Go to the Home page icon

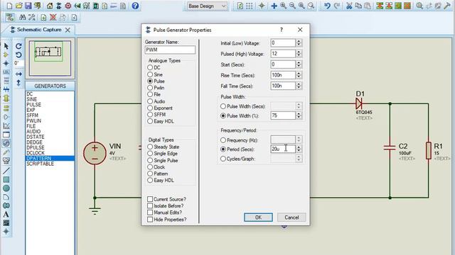(x=50, y=6)
